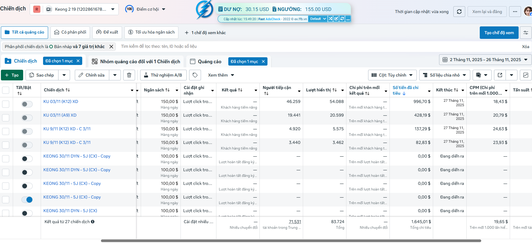Image resolution: width=532 pixels, height=243 pixels.
Task: Click the horizontal scrollbar under the table
Action: (291, 241)
